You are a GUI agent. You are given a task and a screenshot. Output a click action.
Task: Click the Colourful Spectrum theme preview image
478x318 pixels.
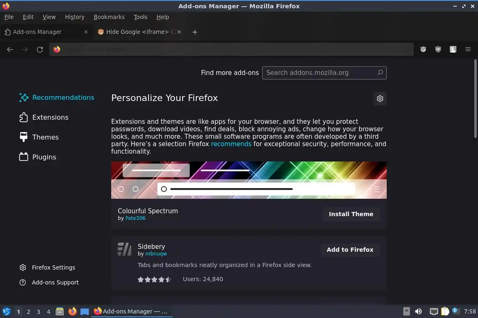[249, 180]
